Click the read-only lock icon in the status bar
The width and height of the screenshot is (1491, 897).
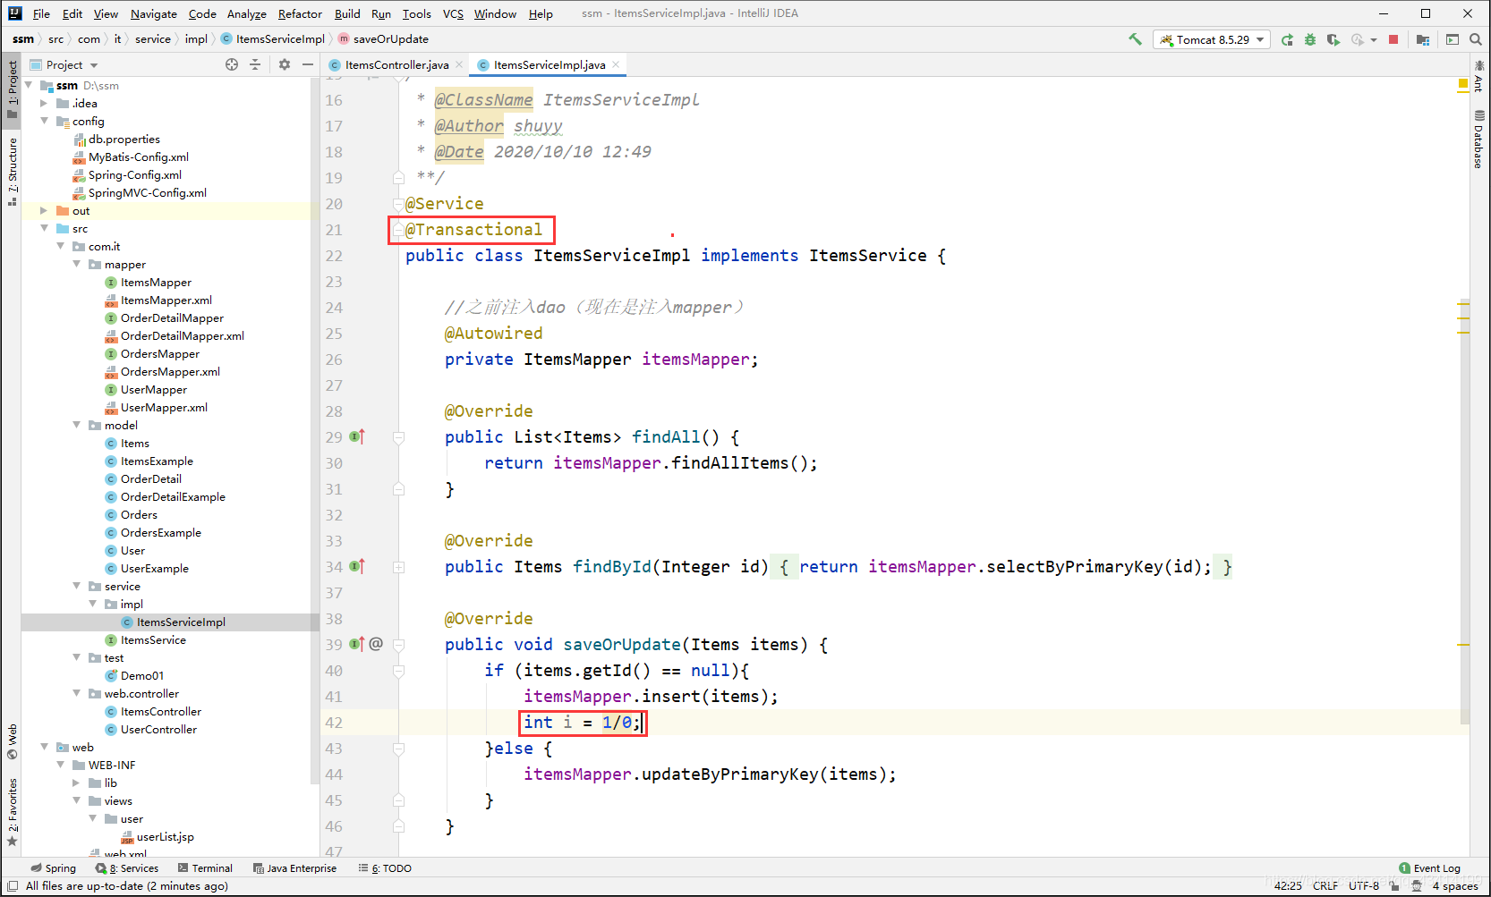pos(1394,886)
